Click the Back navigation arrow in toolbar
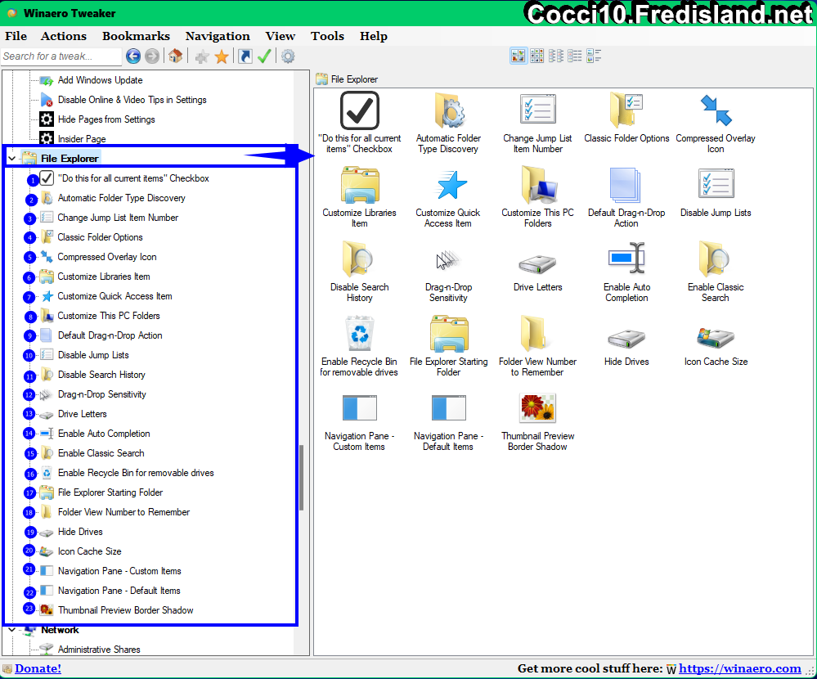Image resolution: width=817 pixels, height=679 pixels. (133, 56)
